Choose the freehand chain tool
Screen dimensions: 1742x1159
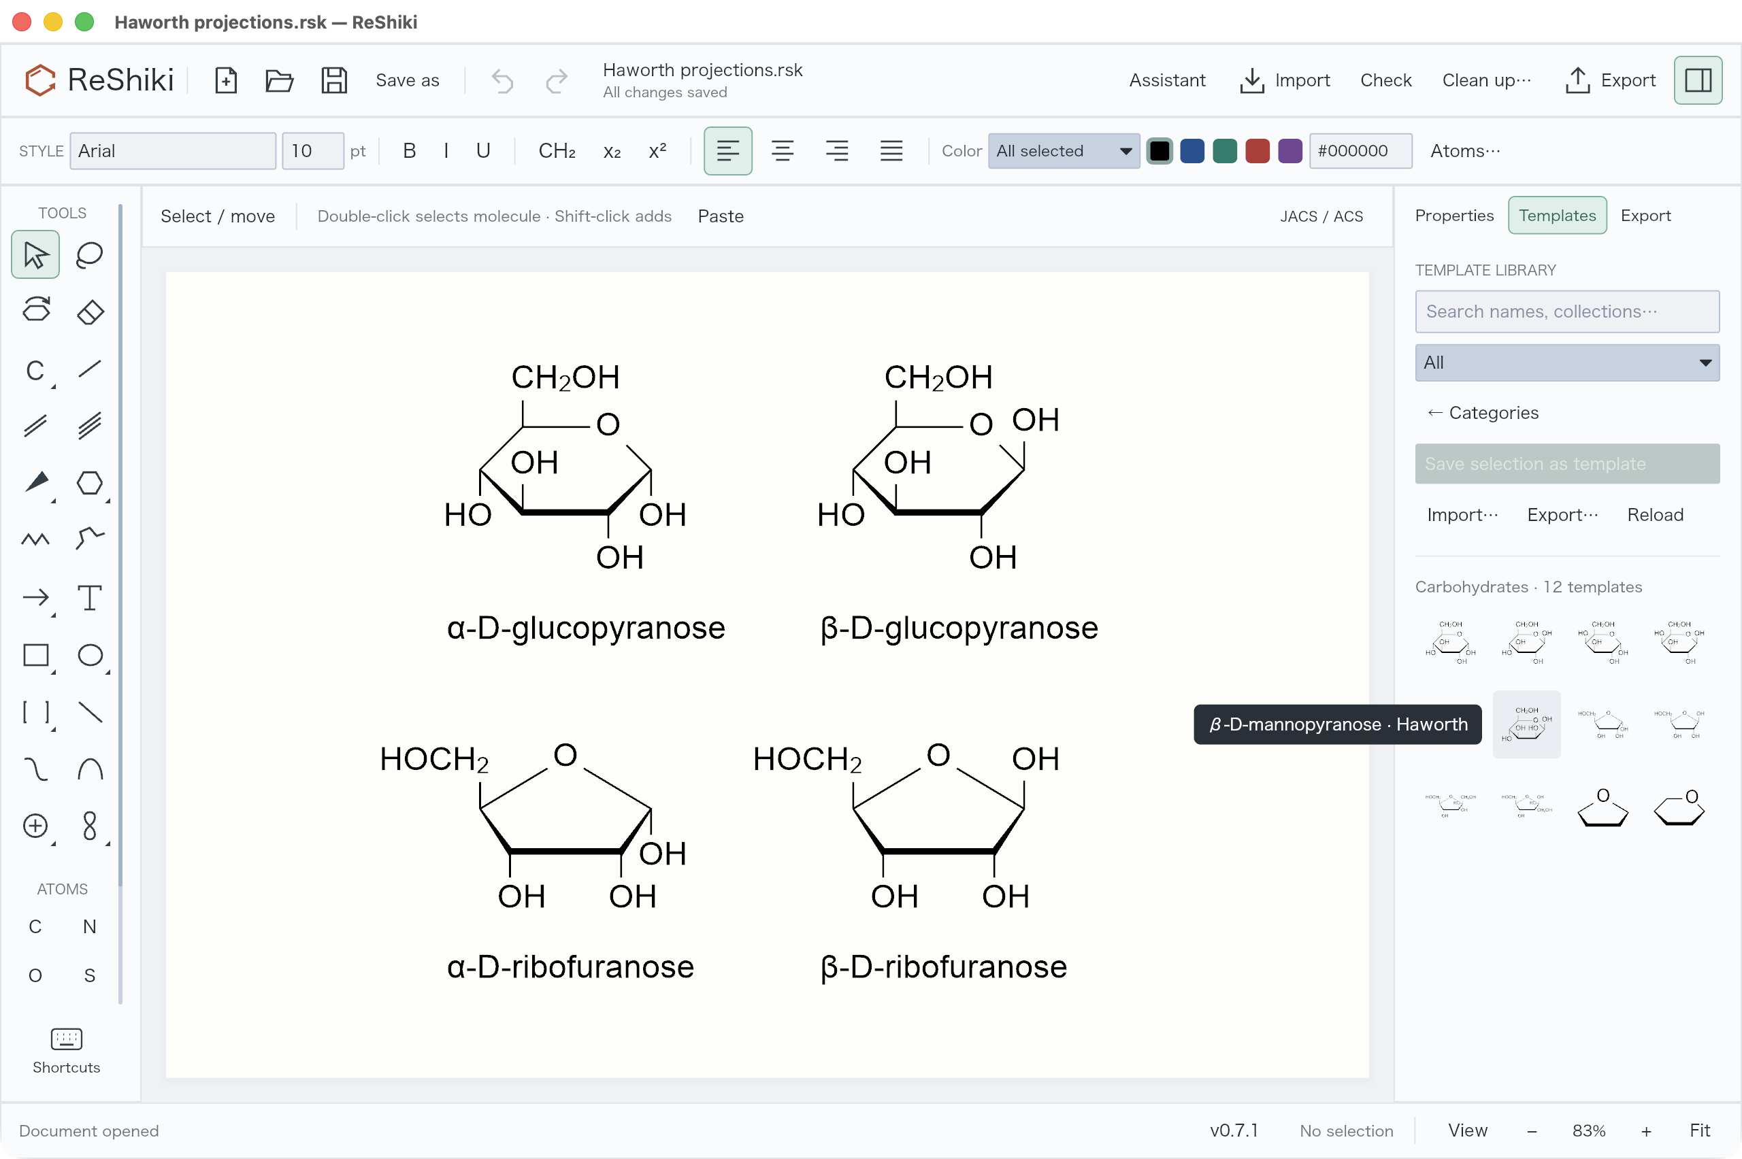point(89,539)
